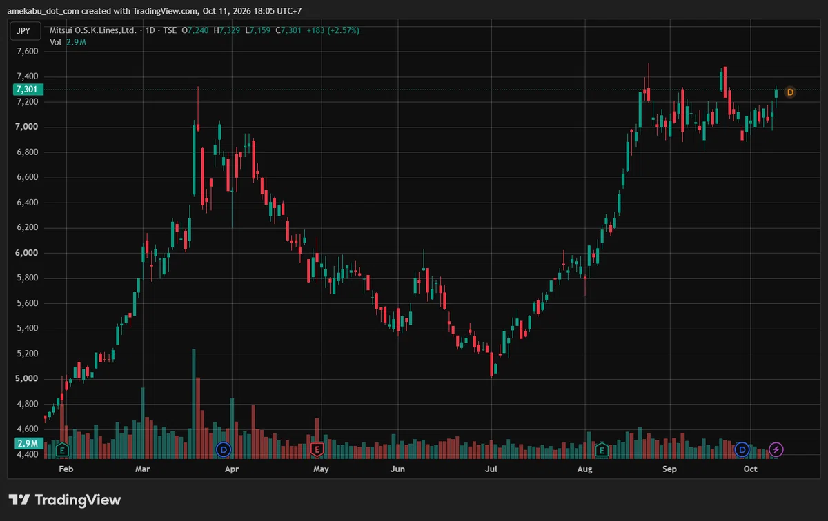
Task: Click the TSE exchange label
Action: [169, 30]
